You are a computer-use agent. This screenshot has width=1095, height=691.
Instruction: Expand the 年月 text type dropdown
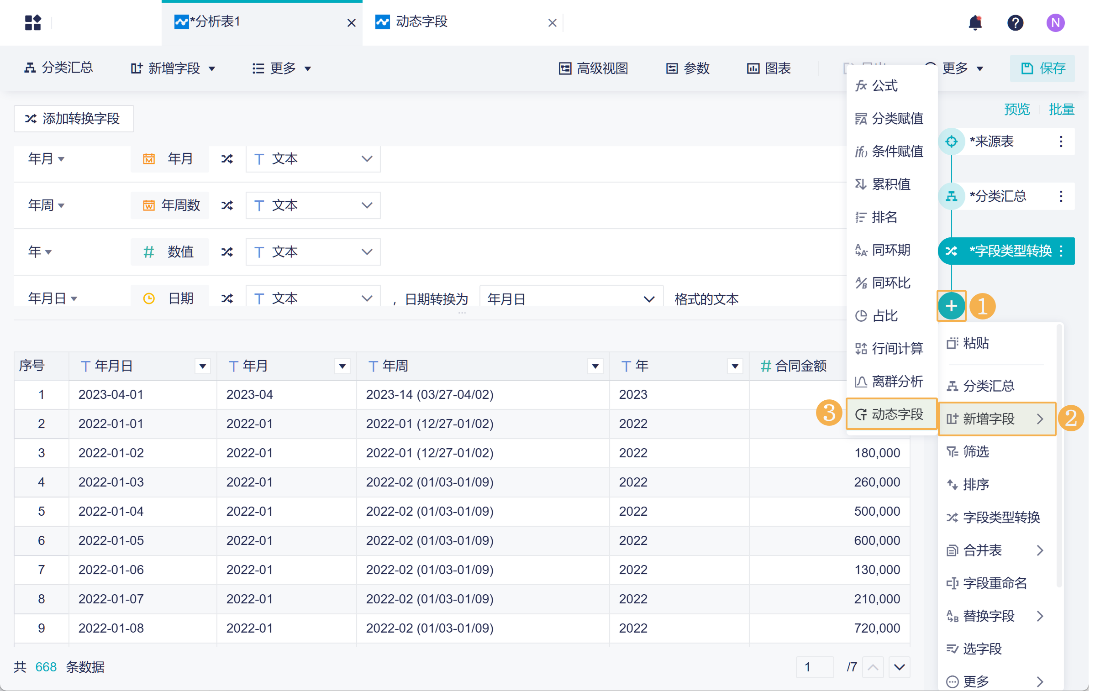pos(313,159)
